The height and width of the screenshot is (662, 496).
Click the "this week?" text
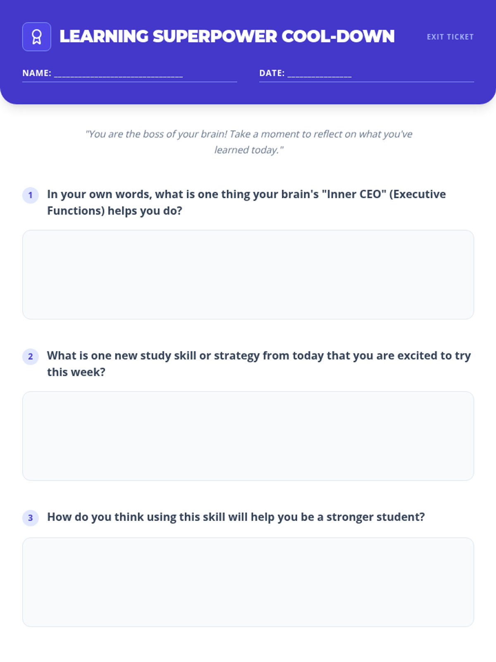coord(76,372)
